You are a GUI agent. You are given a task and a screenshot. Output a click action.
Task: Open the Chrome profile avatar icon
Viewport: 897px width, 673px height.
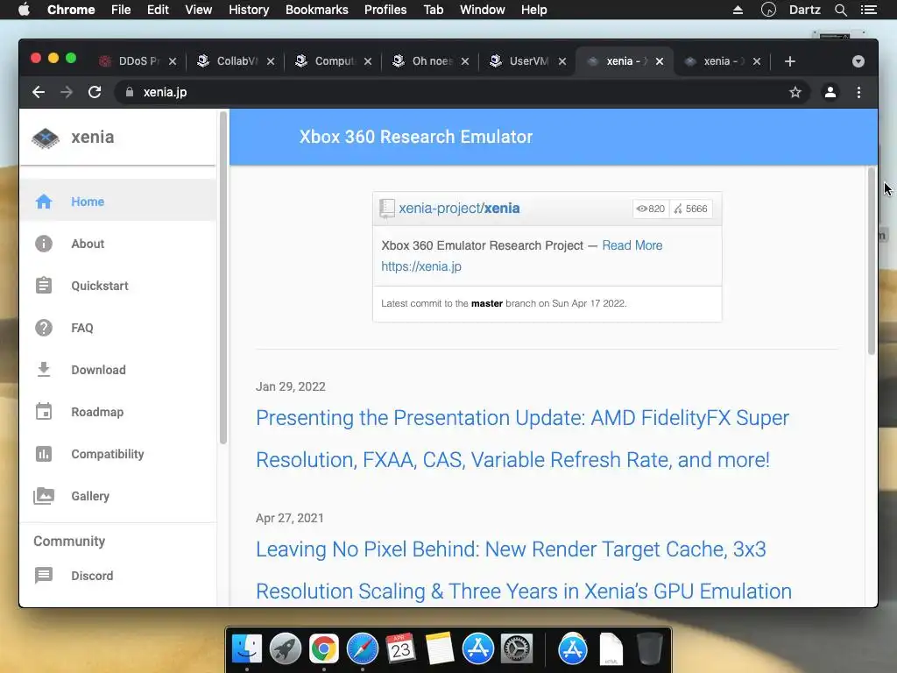pos(830,92)
